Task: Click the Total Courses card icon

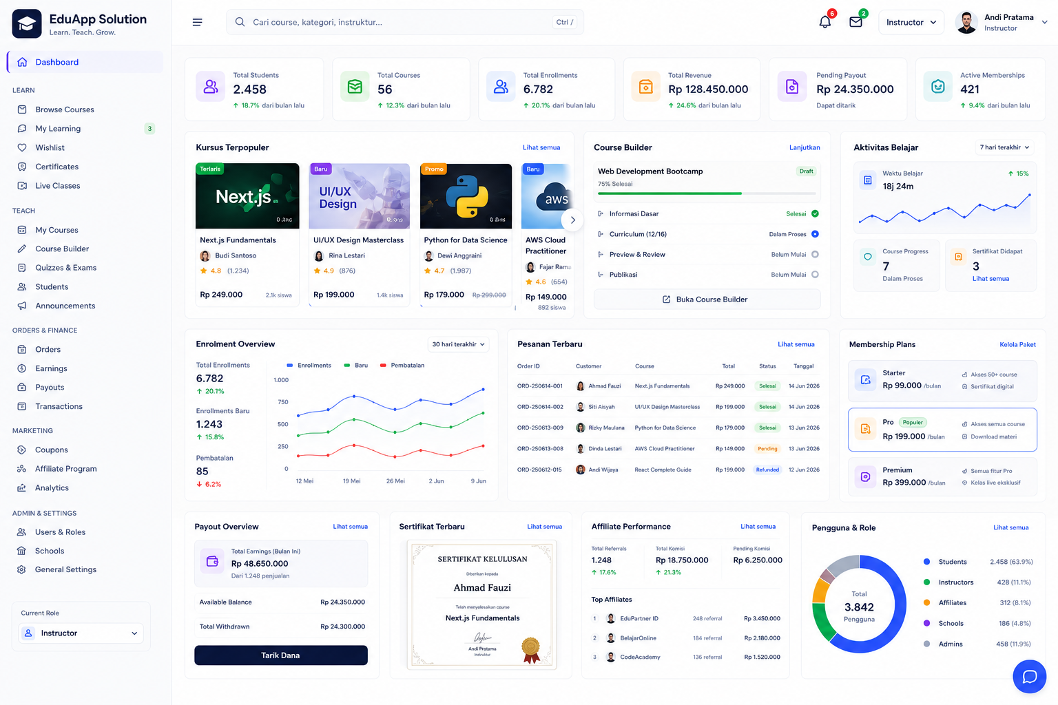Action: coord(355,87)
